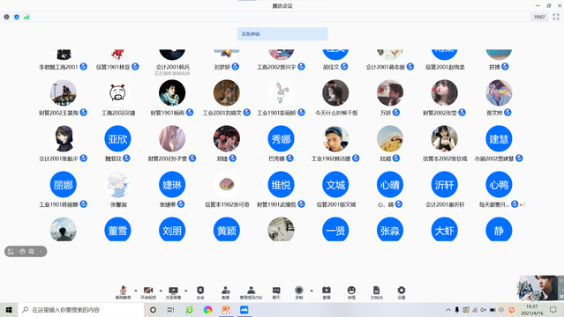Open the Manage Members (56) panel
564x317 pixels.
(251, 292)
